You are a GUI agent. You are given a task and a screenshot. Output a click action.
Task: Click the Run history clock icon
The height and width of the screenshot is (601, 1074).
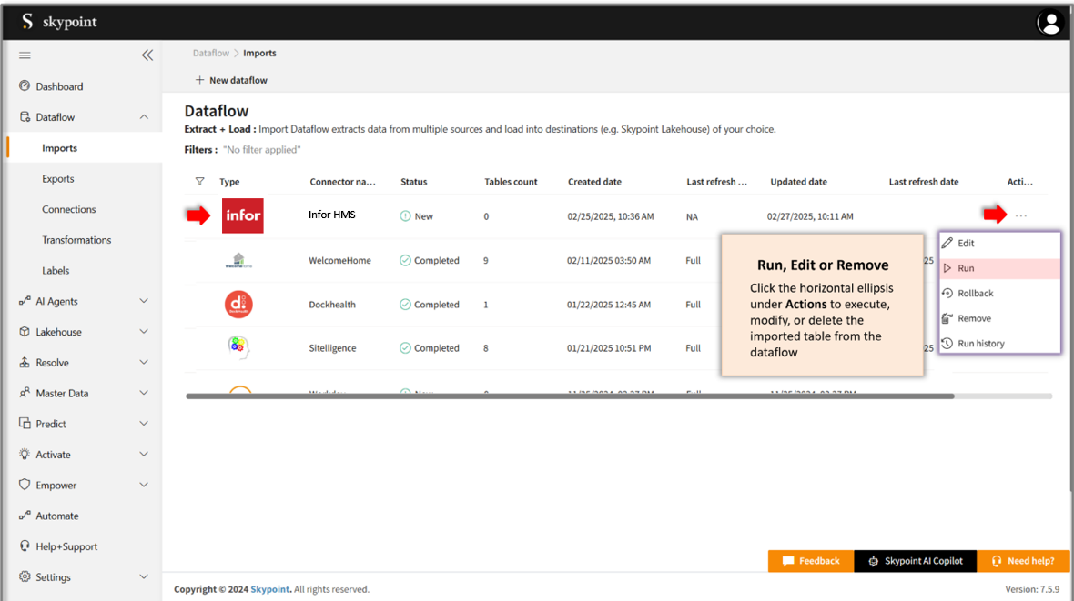pos(947,343)
